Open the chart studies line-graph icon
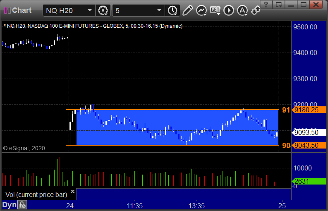328x211 pixels. (x=201, y=10)
